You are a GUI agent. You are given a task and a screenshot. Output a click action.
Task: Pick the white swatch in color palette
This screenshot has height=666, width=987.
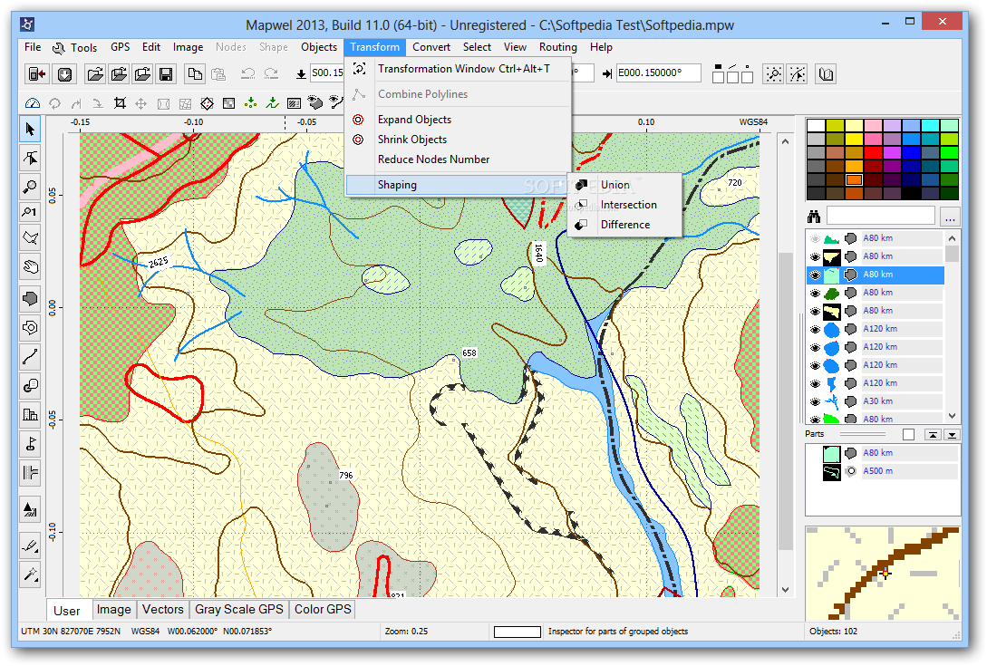[816, 125]
